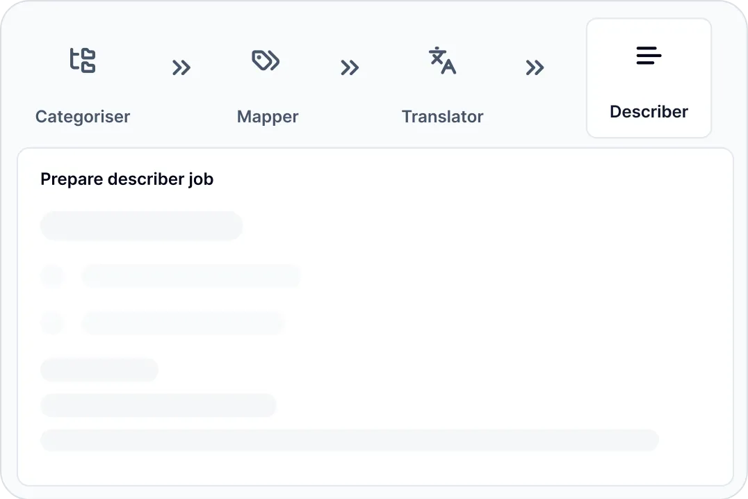The image size is (748, 499).
Task: Select the tag symbol above Mapper label
Action: click(267, 60)
